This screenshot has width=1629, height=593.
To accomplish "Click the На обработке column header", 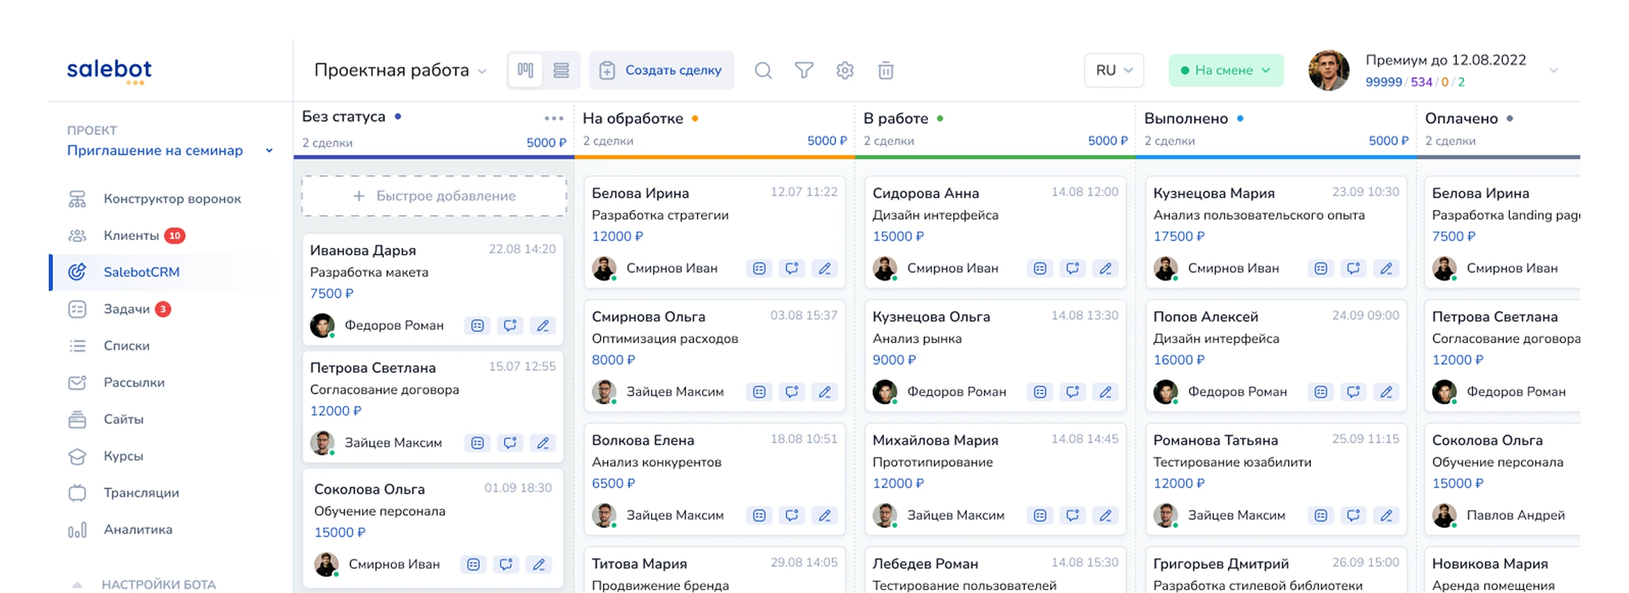I will coord(633,119).
